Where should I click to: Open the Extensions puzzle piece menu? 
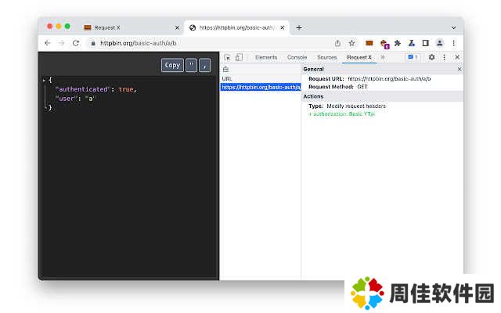point(398,43)
